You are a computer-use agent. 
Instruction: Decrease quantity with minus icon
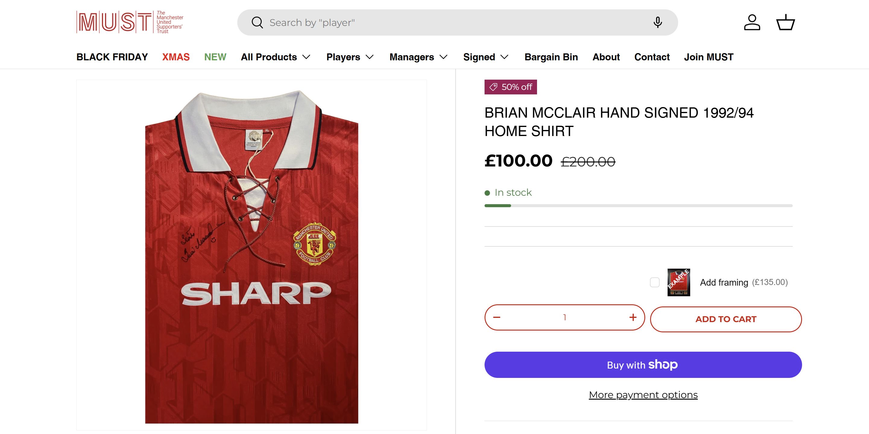coord(497,317)
